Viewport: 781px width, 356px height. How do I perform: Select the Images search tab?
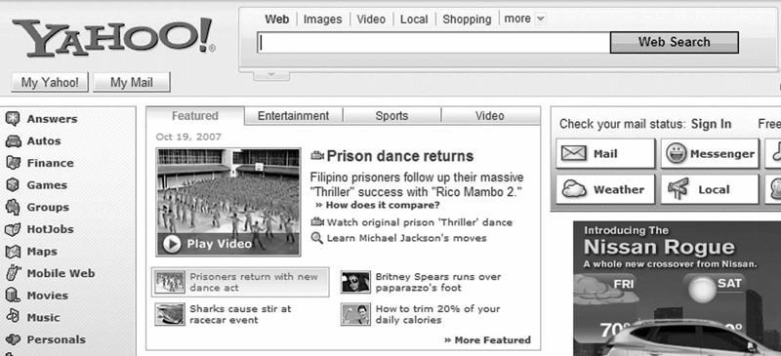coord(323,20)
